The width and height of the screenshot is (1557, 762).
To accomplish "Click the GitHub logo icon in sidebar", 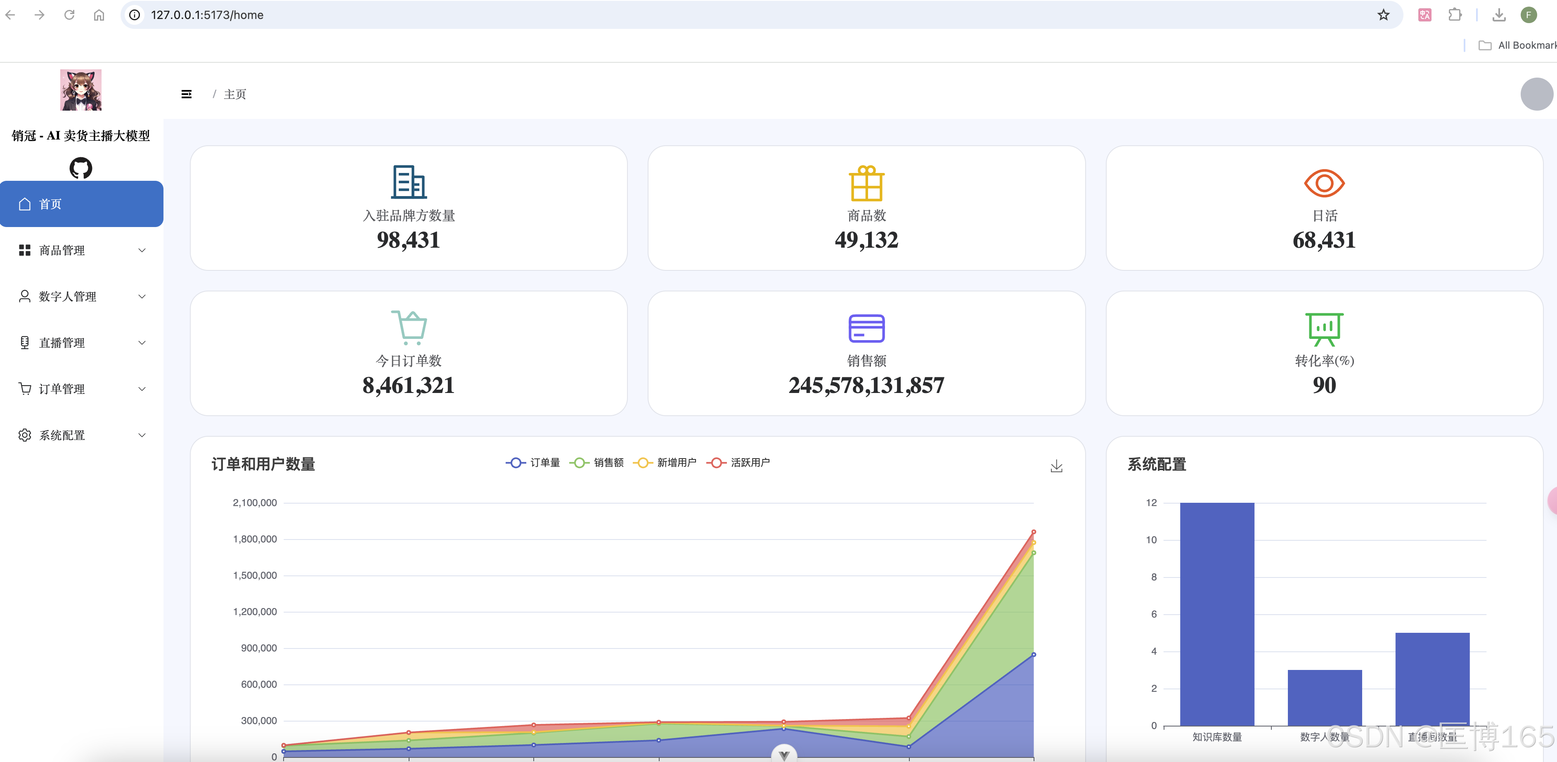I will [80, 168].
